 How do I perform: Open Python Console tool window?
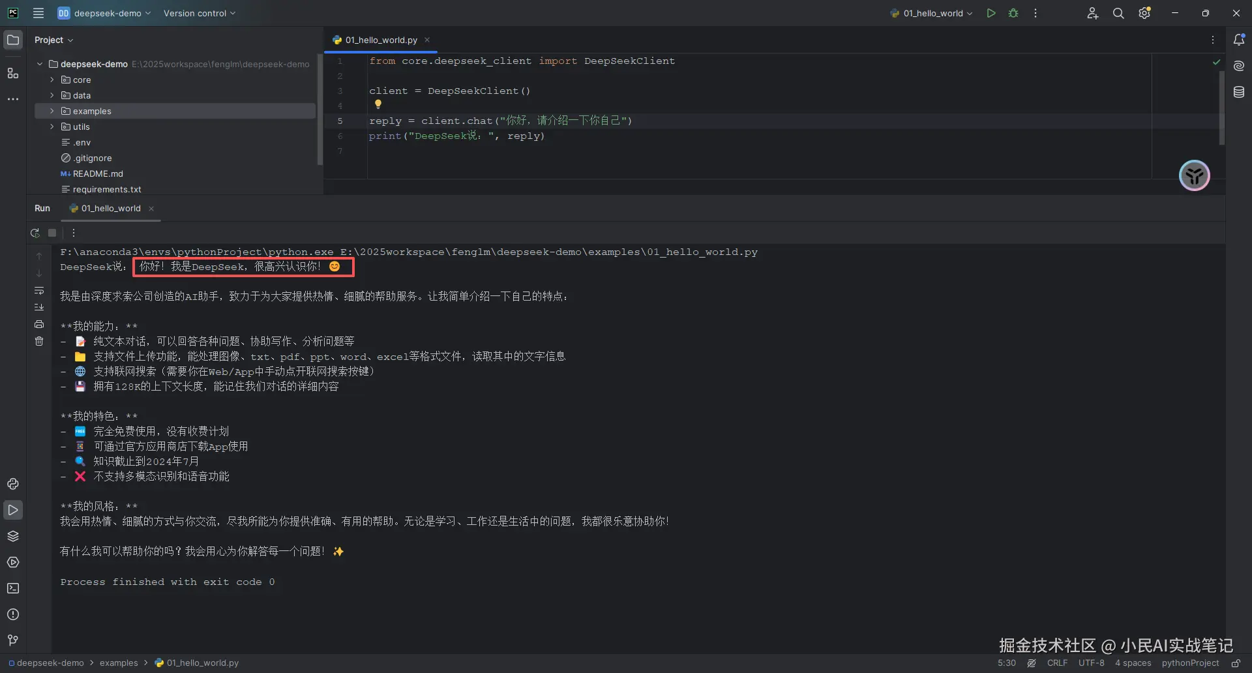tap(13, 484)
